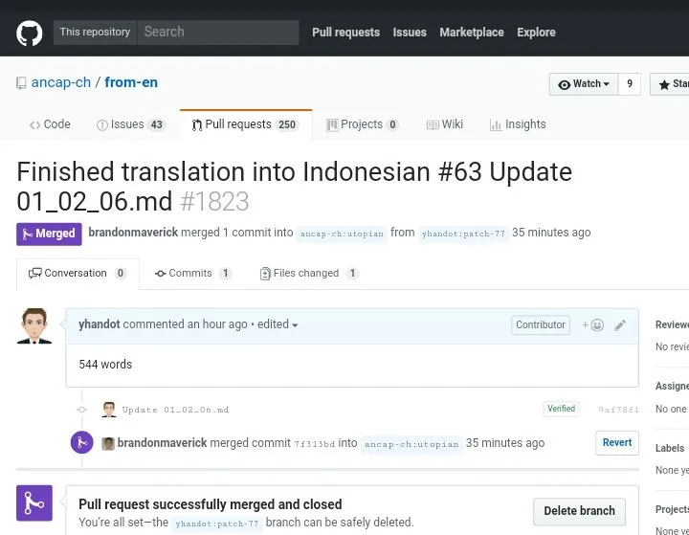Screen dimensions: 689x535
Task: Select the Files changed tab
Action: [x=309, y=274]
